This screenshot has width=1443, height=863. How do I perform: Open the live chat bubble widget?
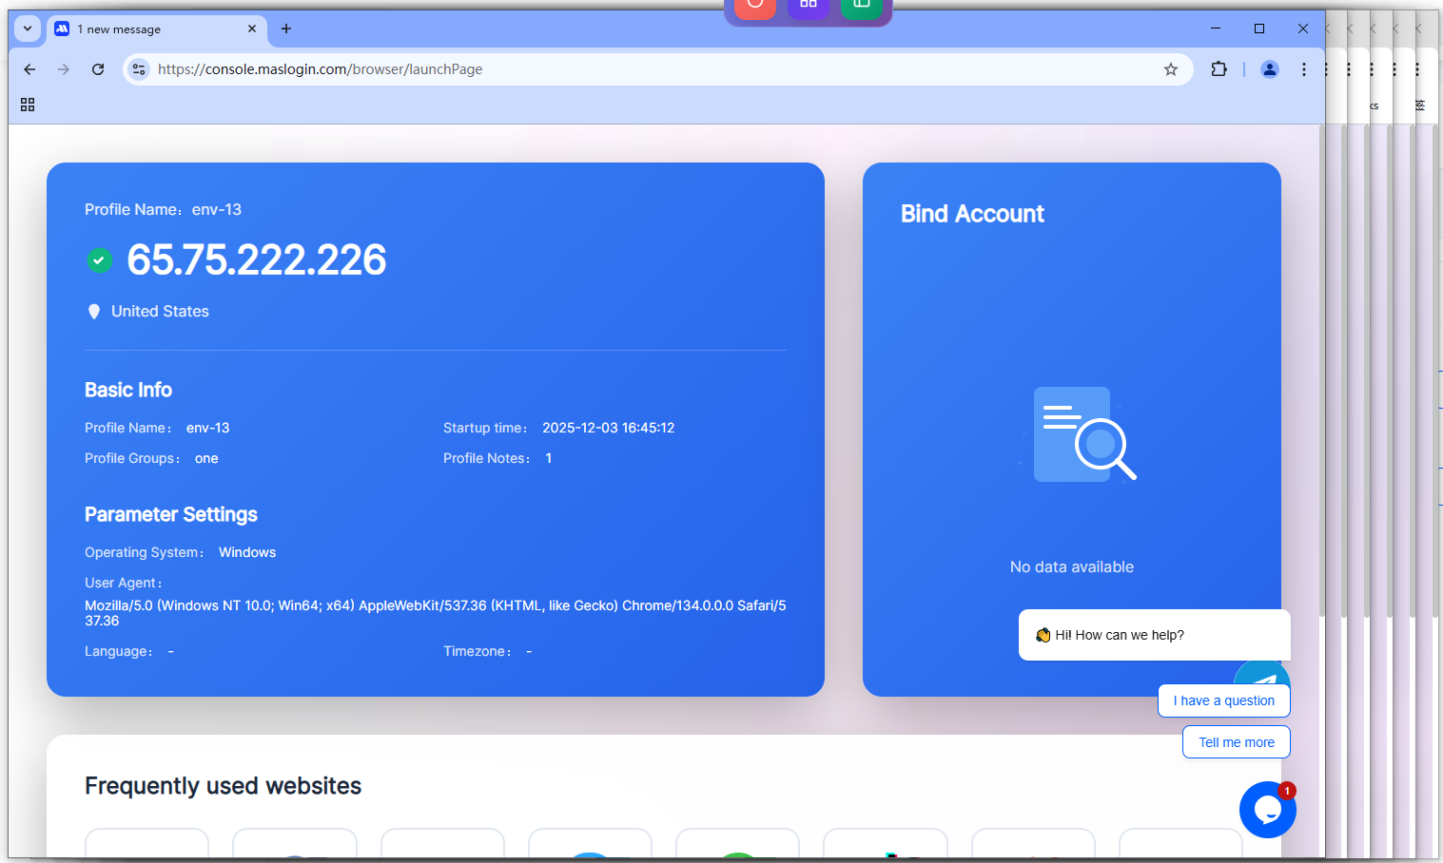coord(1267,810)
